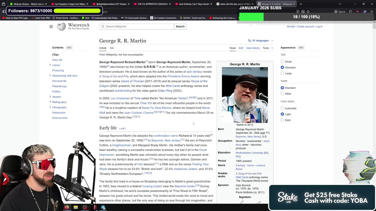Jump to External links in Contents

(60, 118)
